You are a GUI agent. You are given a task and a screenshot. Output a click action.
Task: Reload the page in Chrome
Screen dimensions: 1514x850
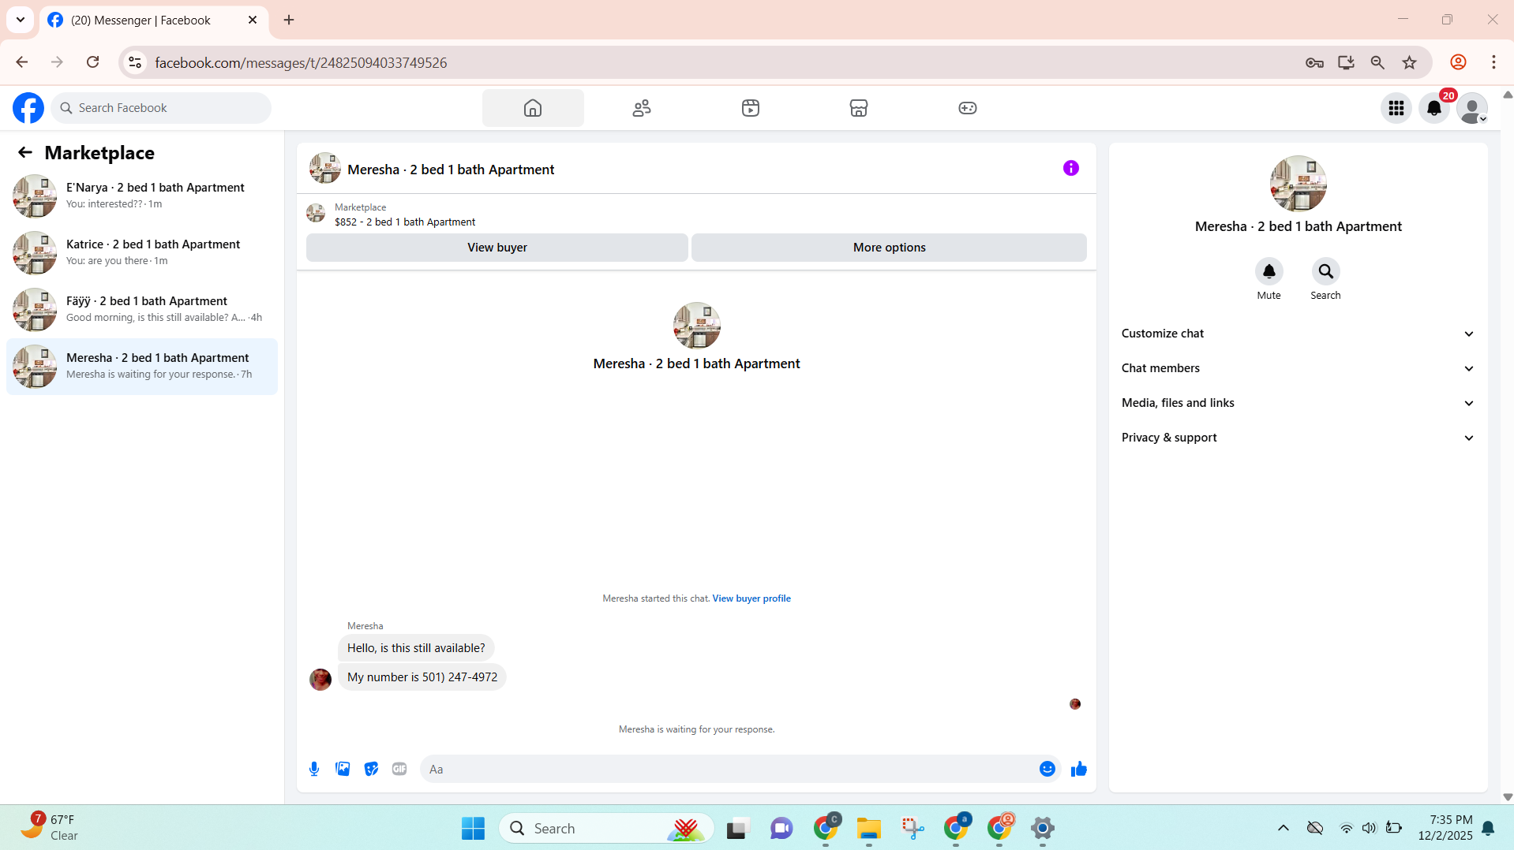(x=92, y=62)
